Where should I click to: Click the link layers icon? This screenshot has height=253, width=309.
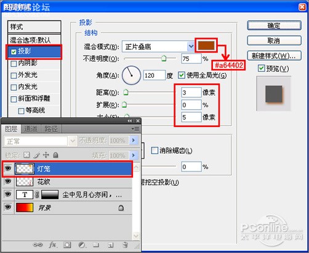click(38, 245)
